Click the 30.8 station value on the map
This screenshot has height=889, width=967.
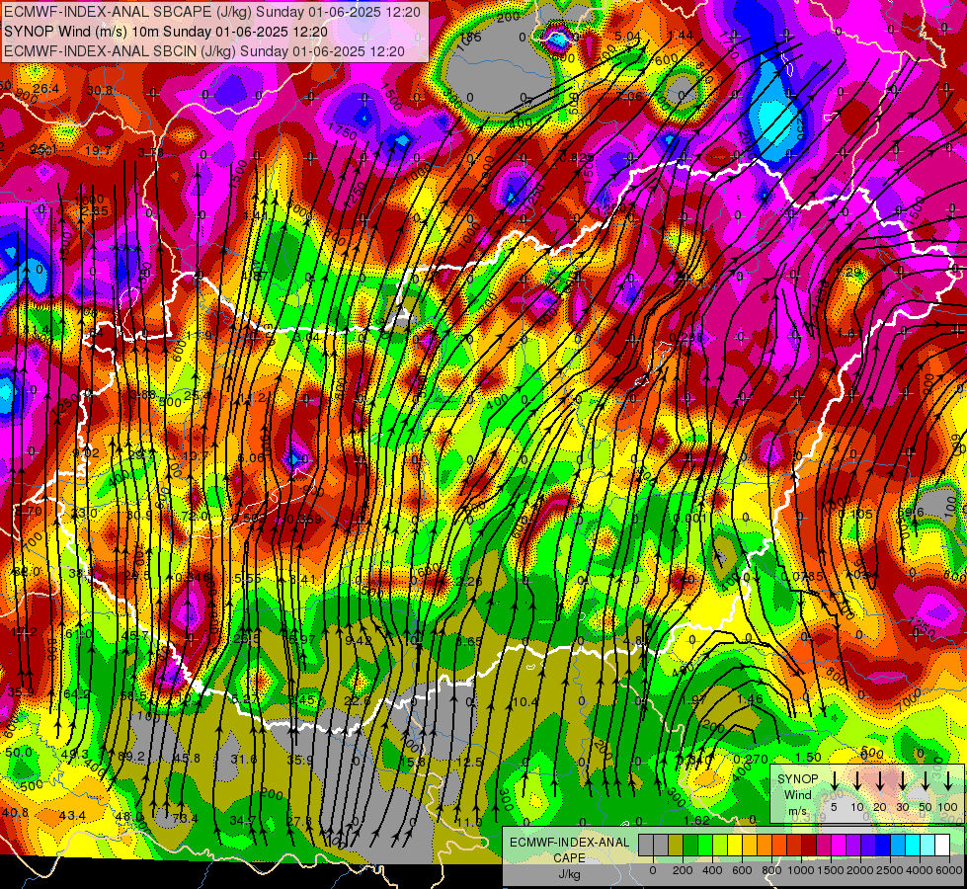[x=100, y=91]
